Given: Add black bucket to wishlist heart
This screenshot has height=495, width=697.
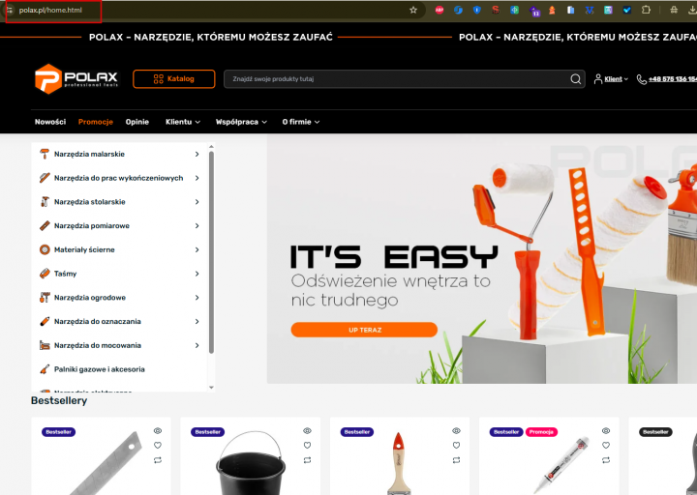Looking at the screenshot, I should (x=307, y=446).
